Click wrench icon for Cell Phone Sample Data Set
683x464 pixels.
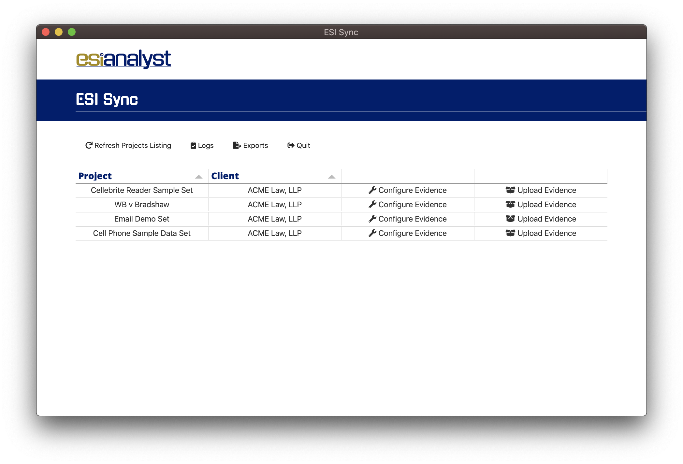tap(372, 233)
